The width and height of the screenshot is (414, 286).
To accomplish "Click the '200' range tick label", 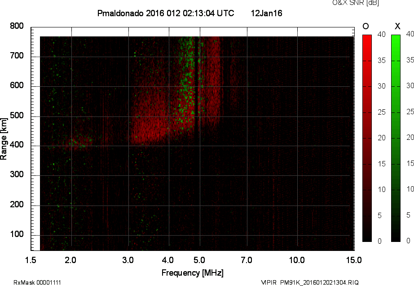I will [x=17, y=204].
